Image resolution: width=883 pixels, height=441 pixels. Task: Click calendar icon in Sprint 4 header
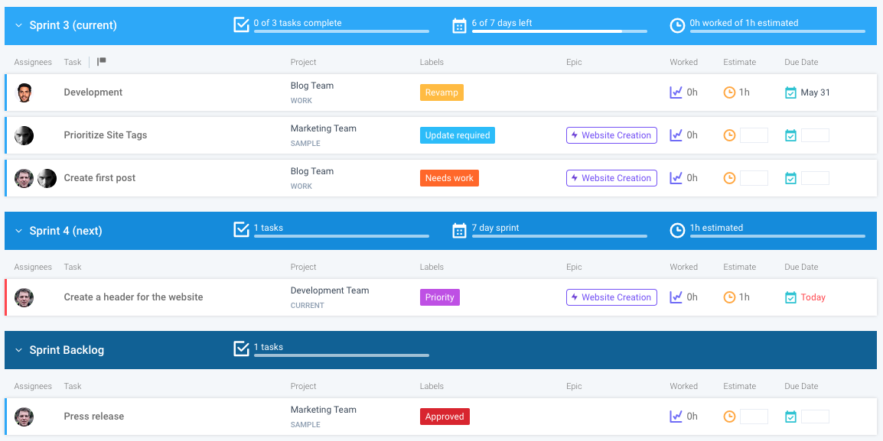click(x=460, y=231)
